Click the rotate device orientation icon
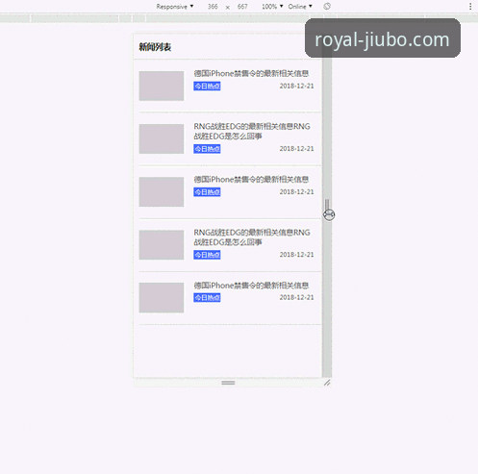This screenshot has height=474, width=478. point(327,7)
